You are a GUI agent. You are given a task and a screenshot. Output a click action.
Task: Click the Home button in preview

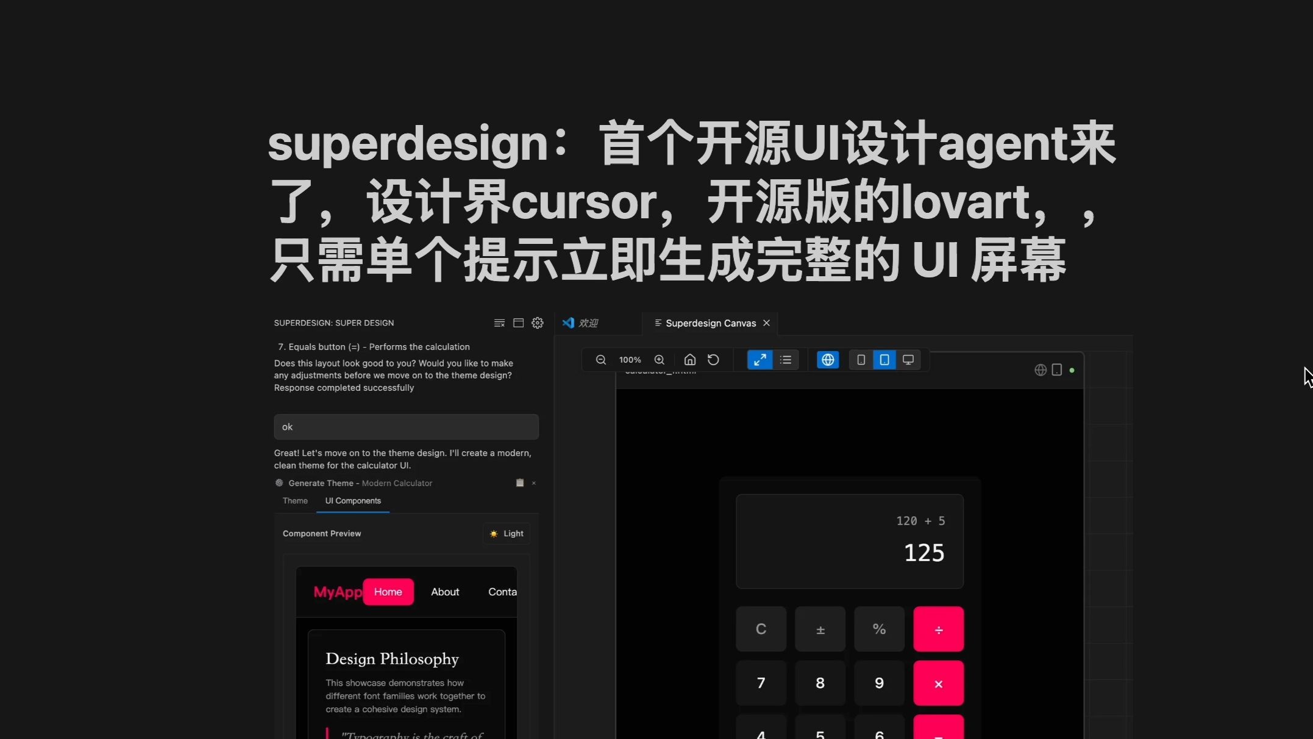[x=388, y=592]
